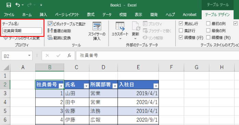Click the Select All corner triangle
239x125 pixels.
[x=6, y=67]
